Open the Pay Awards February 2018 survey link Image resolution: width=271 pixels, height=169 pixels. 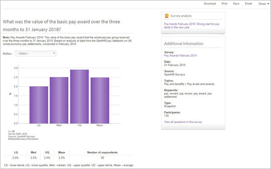pyautogui.click(x=180, y=55)
